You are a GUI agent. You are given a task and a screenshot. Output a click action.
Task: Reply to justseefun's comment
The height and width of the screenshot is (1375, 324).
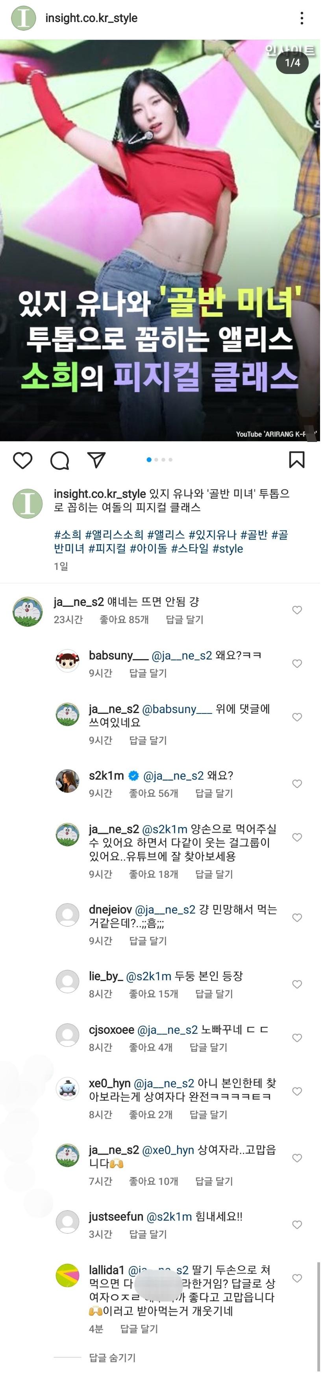coord(148,1234)
